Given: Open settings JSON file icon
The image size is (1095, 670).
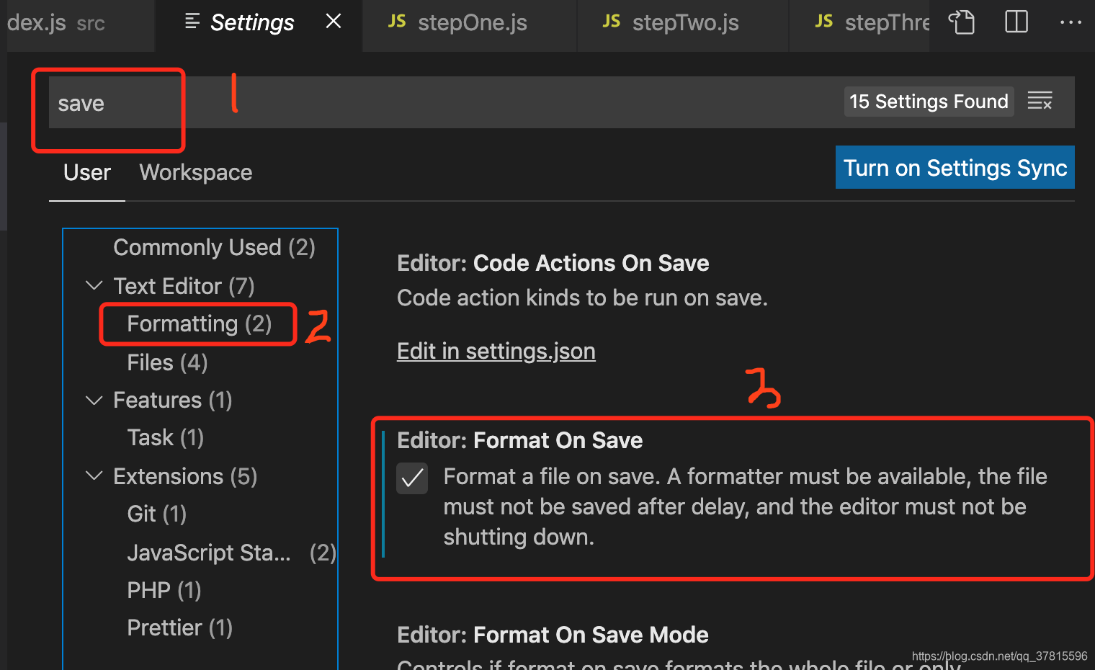Looking at the screenshot, I should point(961,22).
